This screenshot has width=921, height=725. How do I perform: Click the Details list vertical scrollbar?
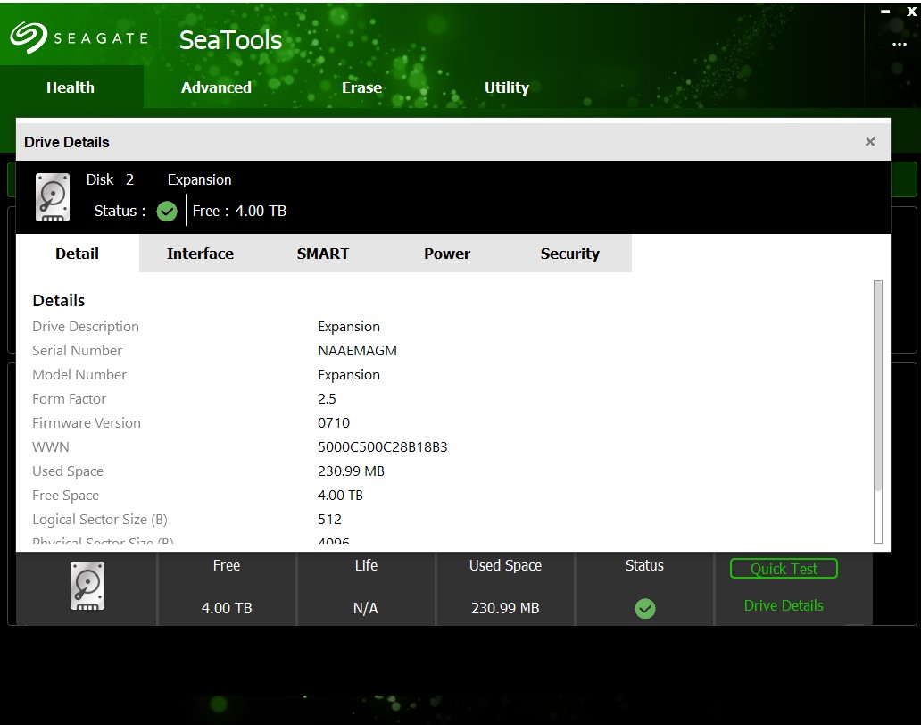coord(877,384)
